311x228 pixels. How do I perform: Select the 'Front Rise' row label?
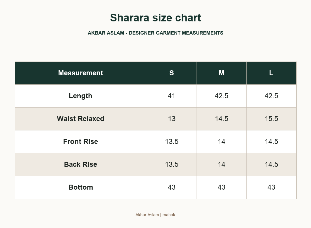tap(80, 142)
